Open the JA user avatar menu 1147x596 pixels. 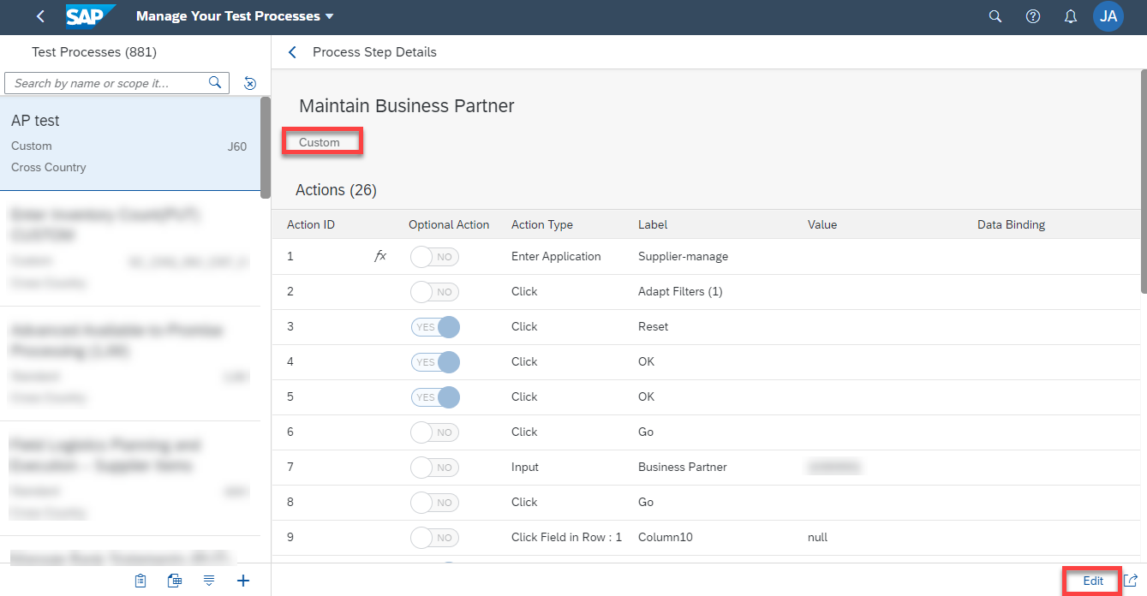[x=1108, y=16]
